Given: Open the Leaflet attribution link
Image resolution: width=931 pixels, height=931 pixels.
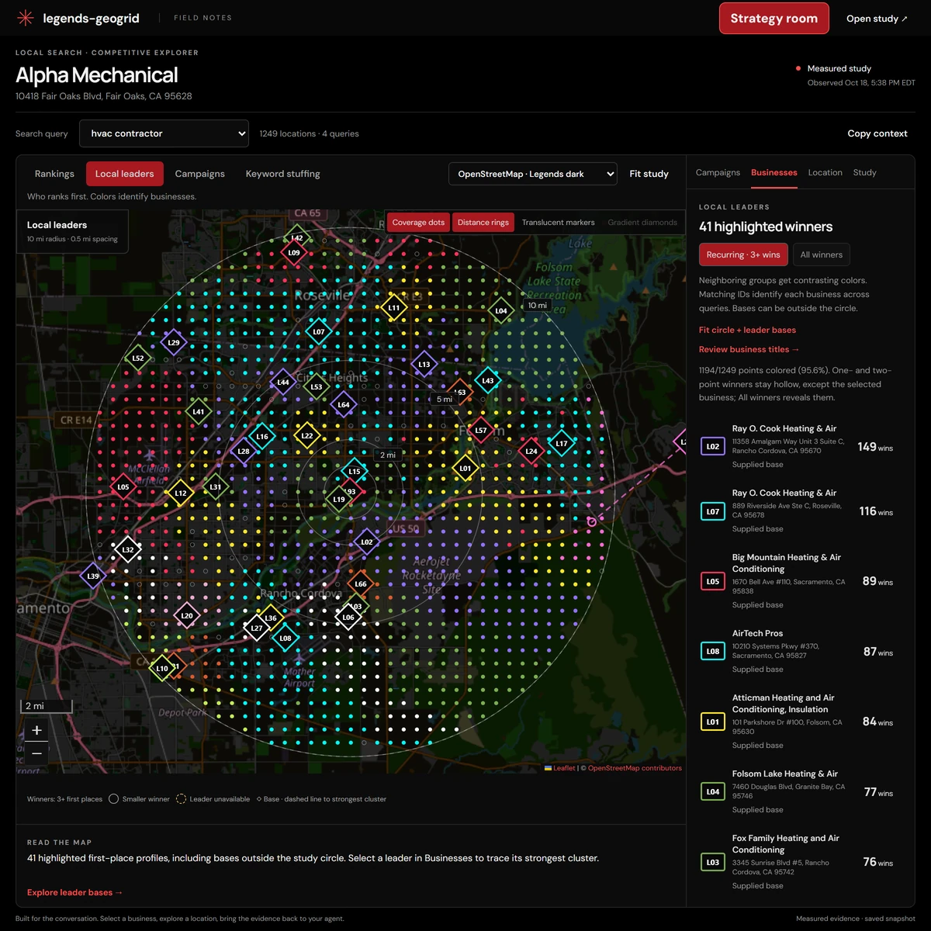Looking at the screenshot, I should coord(560,768).
